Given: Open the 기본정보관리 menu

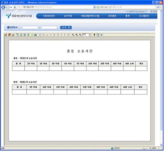Looking at the screenshot, I should (49, 16).
